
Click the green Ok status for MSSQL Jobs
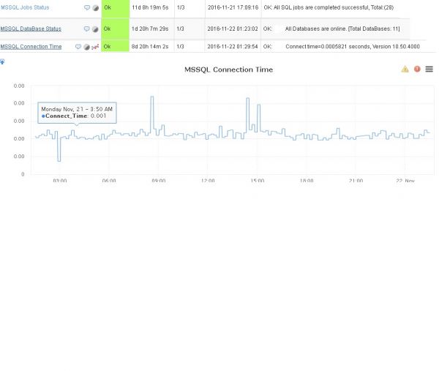tap(115, 8)
